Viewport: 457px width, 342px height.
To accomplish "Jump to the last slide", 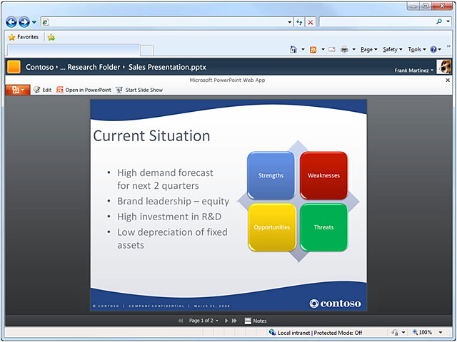I will (234, 321).
